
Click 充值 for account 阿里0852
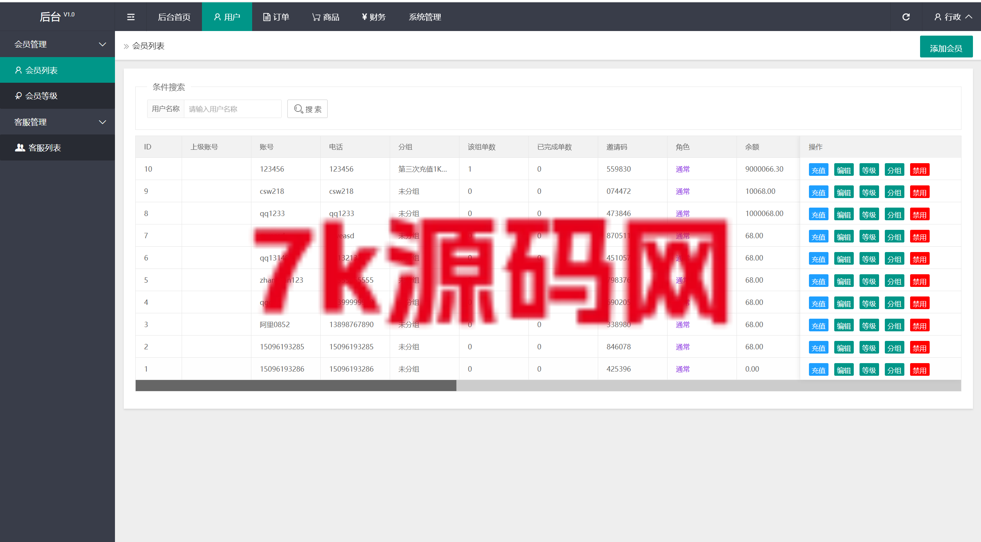(x=819, y=326)
